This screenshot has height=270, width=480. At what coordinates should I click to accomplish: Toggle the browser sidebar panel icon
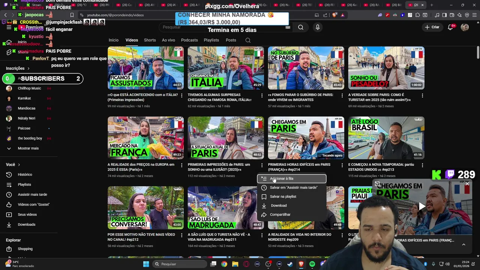tap(444, 15)
